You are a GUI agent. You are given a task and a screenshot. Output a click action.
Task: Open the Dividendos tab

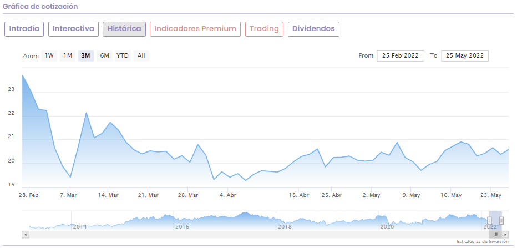(x=313, y=29)
